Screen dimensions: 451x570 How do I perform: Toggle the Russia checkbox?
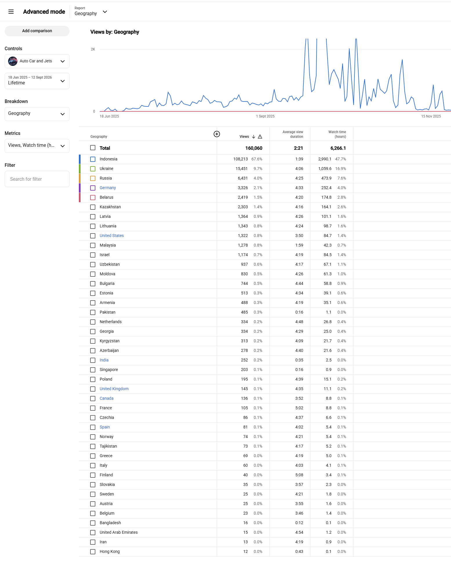(93, 178)
